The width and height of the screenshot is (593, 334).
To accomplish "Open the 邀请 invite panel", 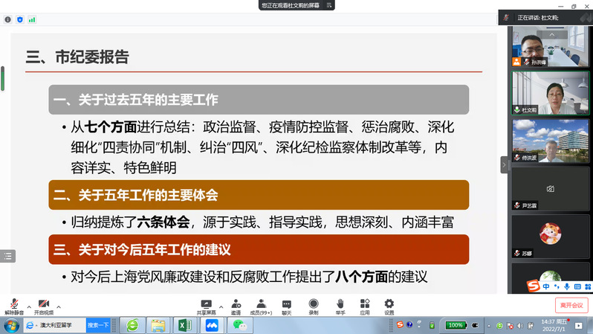I will click(x=236, y=306).
